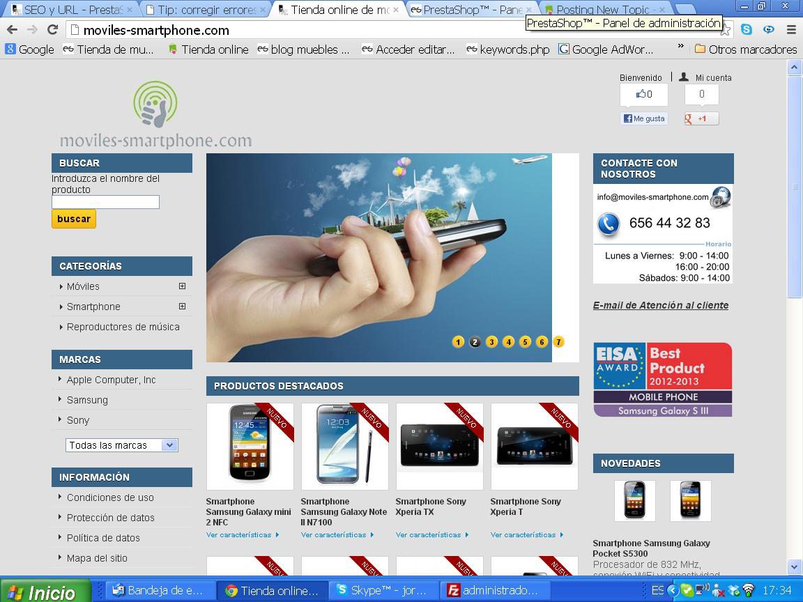The width and height of the screenshot is (803, 602).
Task: Show slide 2 in banner slider
Action: click(475, 342)
